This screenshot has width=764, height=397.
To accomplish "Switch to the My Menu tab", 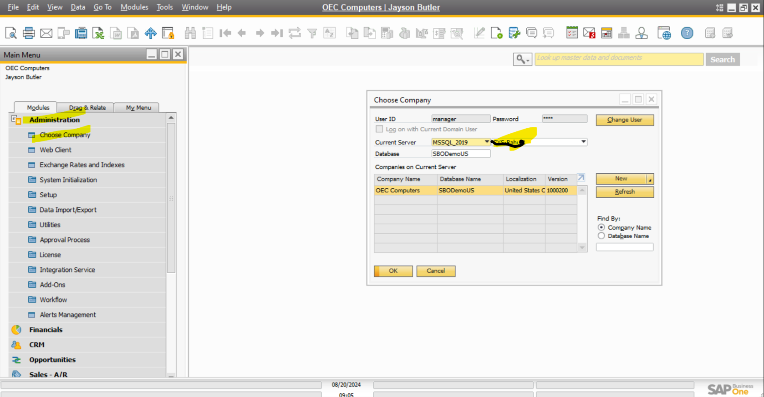I will (138, 107).
